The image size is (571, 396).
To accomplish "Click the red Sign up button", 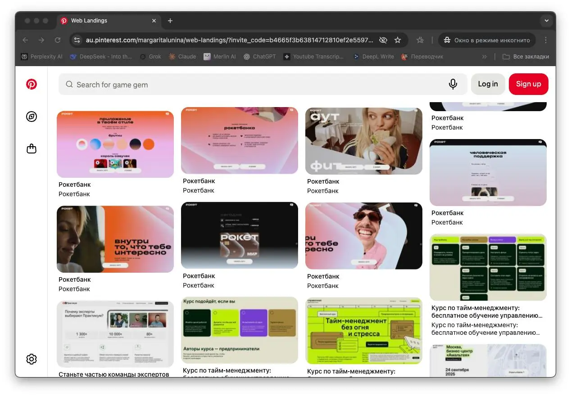I will point(528,84).
